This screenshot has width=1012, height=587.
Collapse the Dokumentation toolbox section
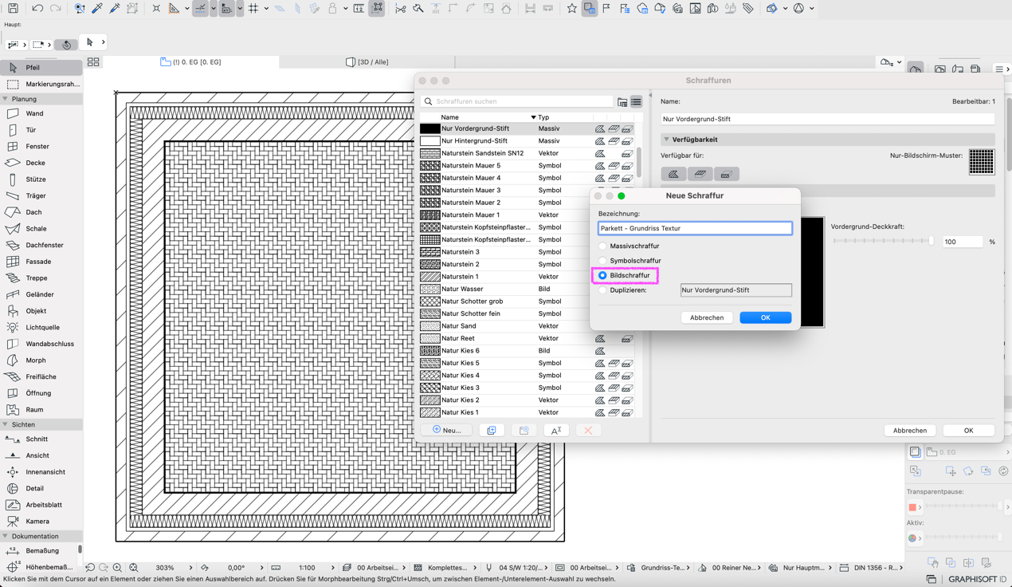tap(6, 536)
